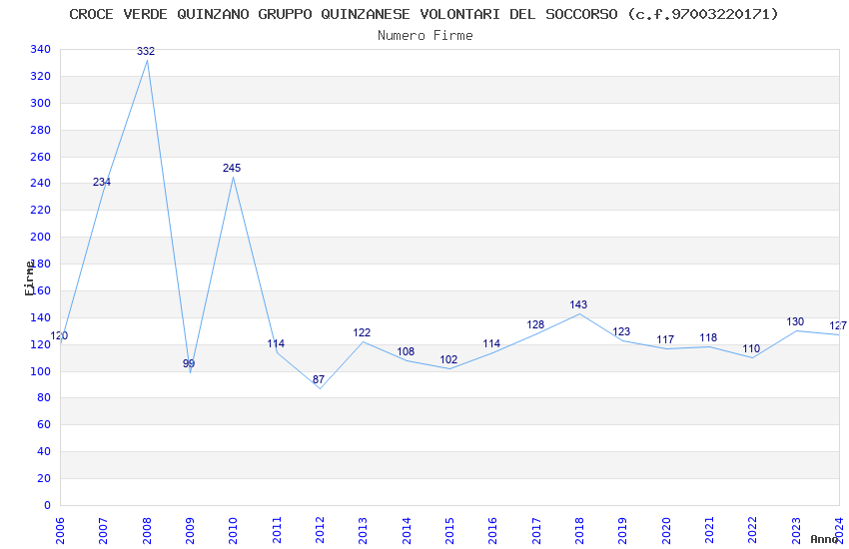The image size is (849, 549).
Task: Select the 114 data label above 2011
Action: pos(276,343)
